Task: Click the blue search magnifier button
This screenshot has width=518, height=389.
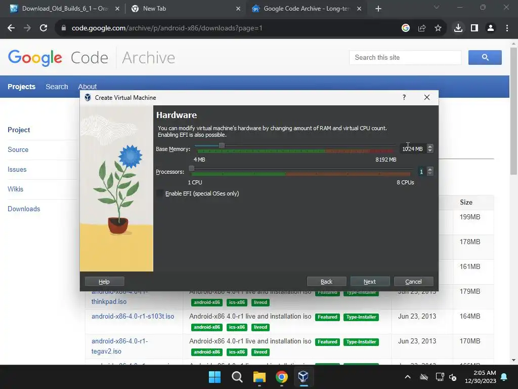Action: click(485, 58)
